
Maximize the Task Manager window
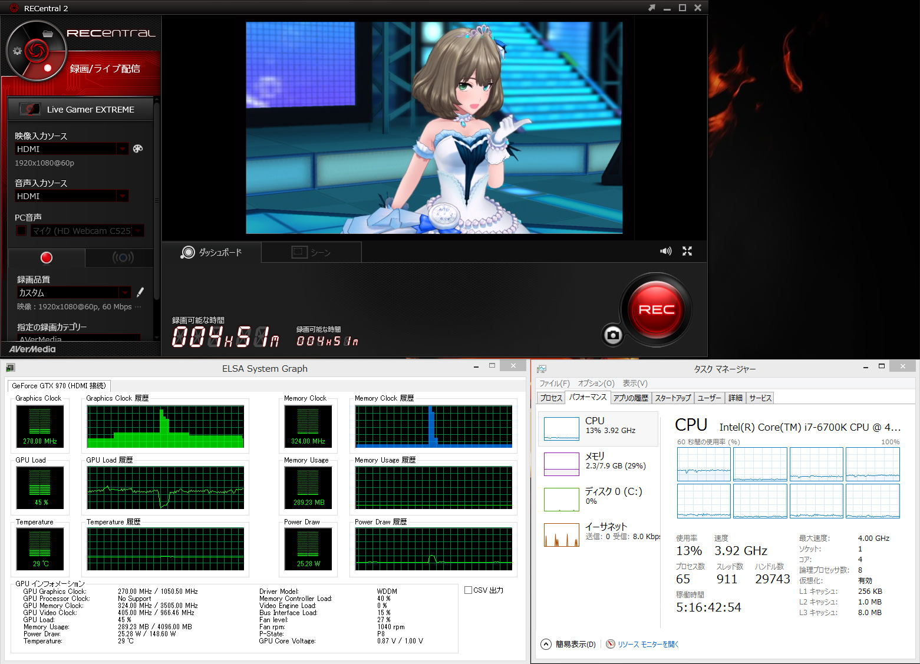pos(882,366)
